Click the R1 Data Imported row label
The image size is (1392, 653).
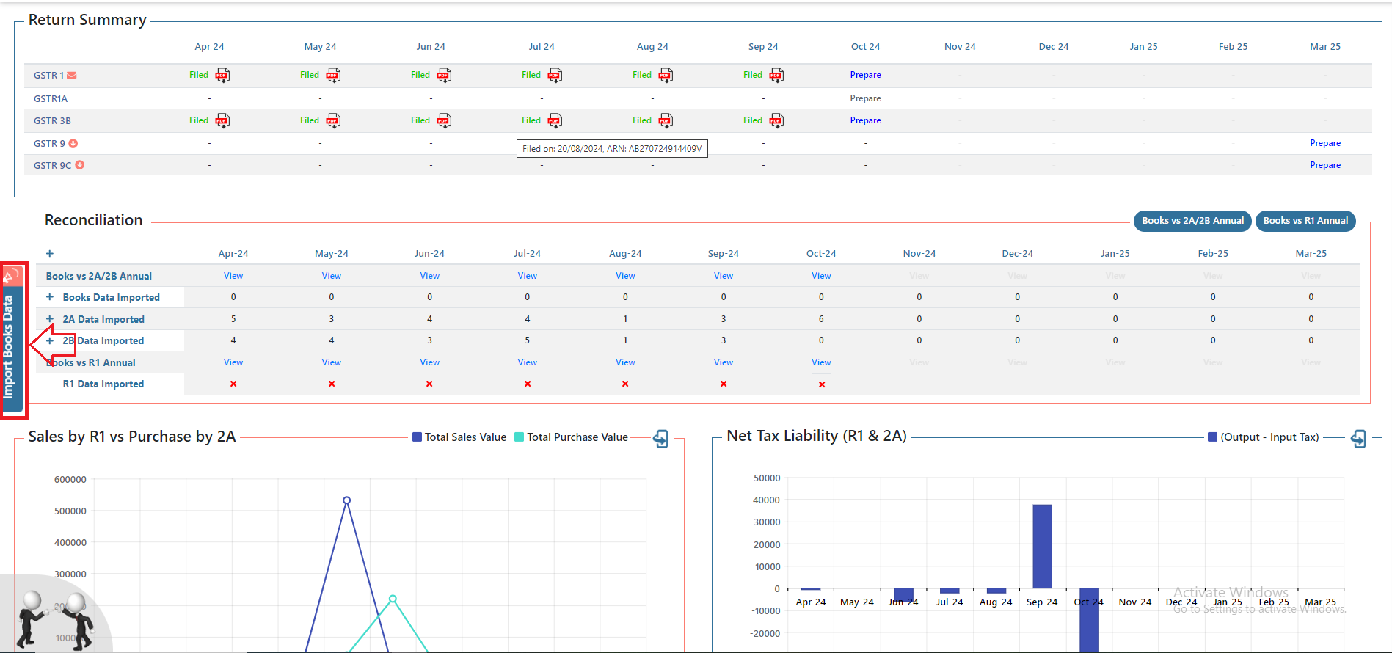103,384
